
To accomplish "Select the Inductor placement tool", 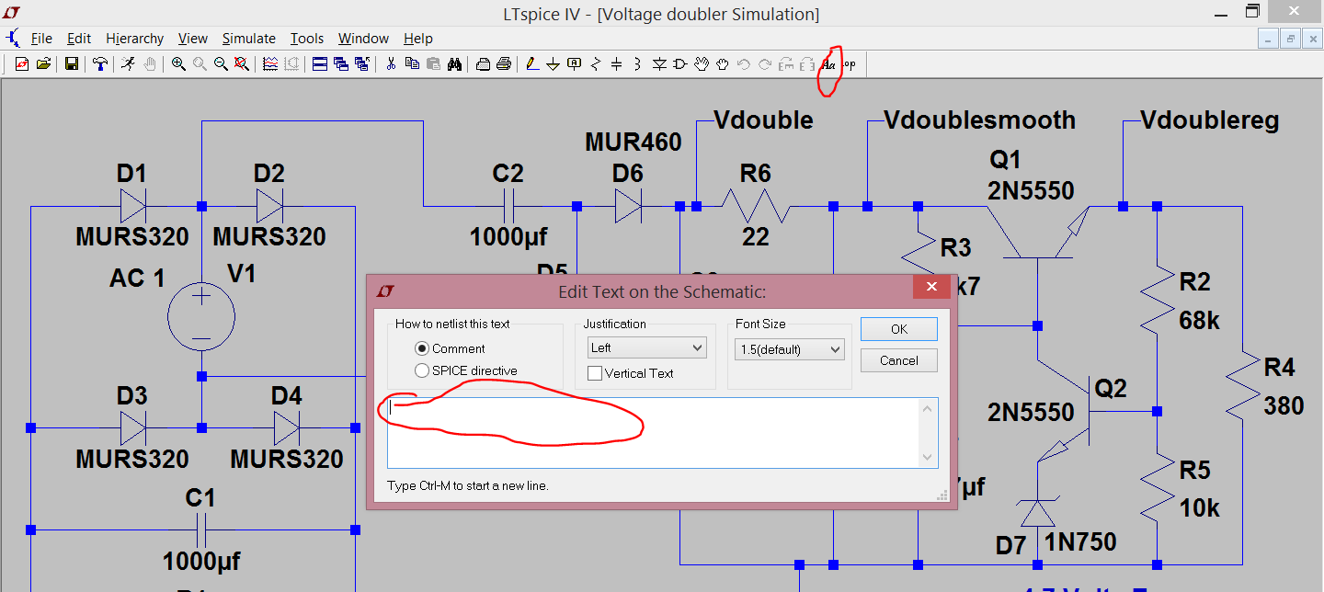I will pos(637,63).
